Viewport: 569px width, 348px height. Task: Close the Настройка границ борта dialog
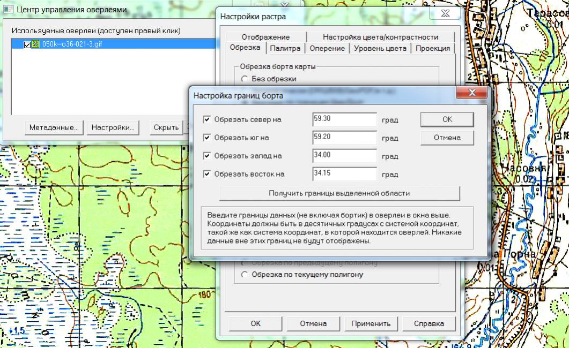tap(471, 94)
